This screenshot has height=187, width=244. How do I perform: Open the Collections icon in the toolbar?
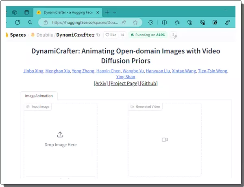(190, 22)
